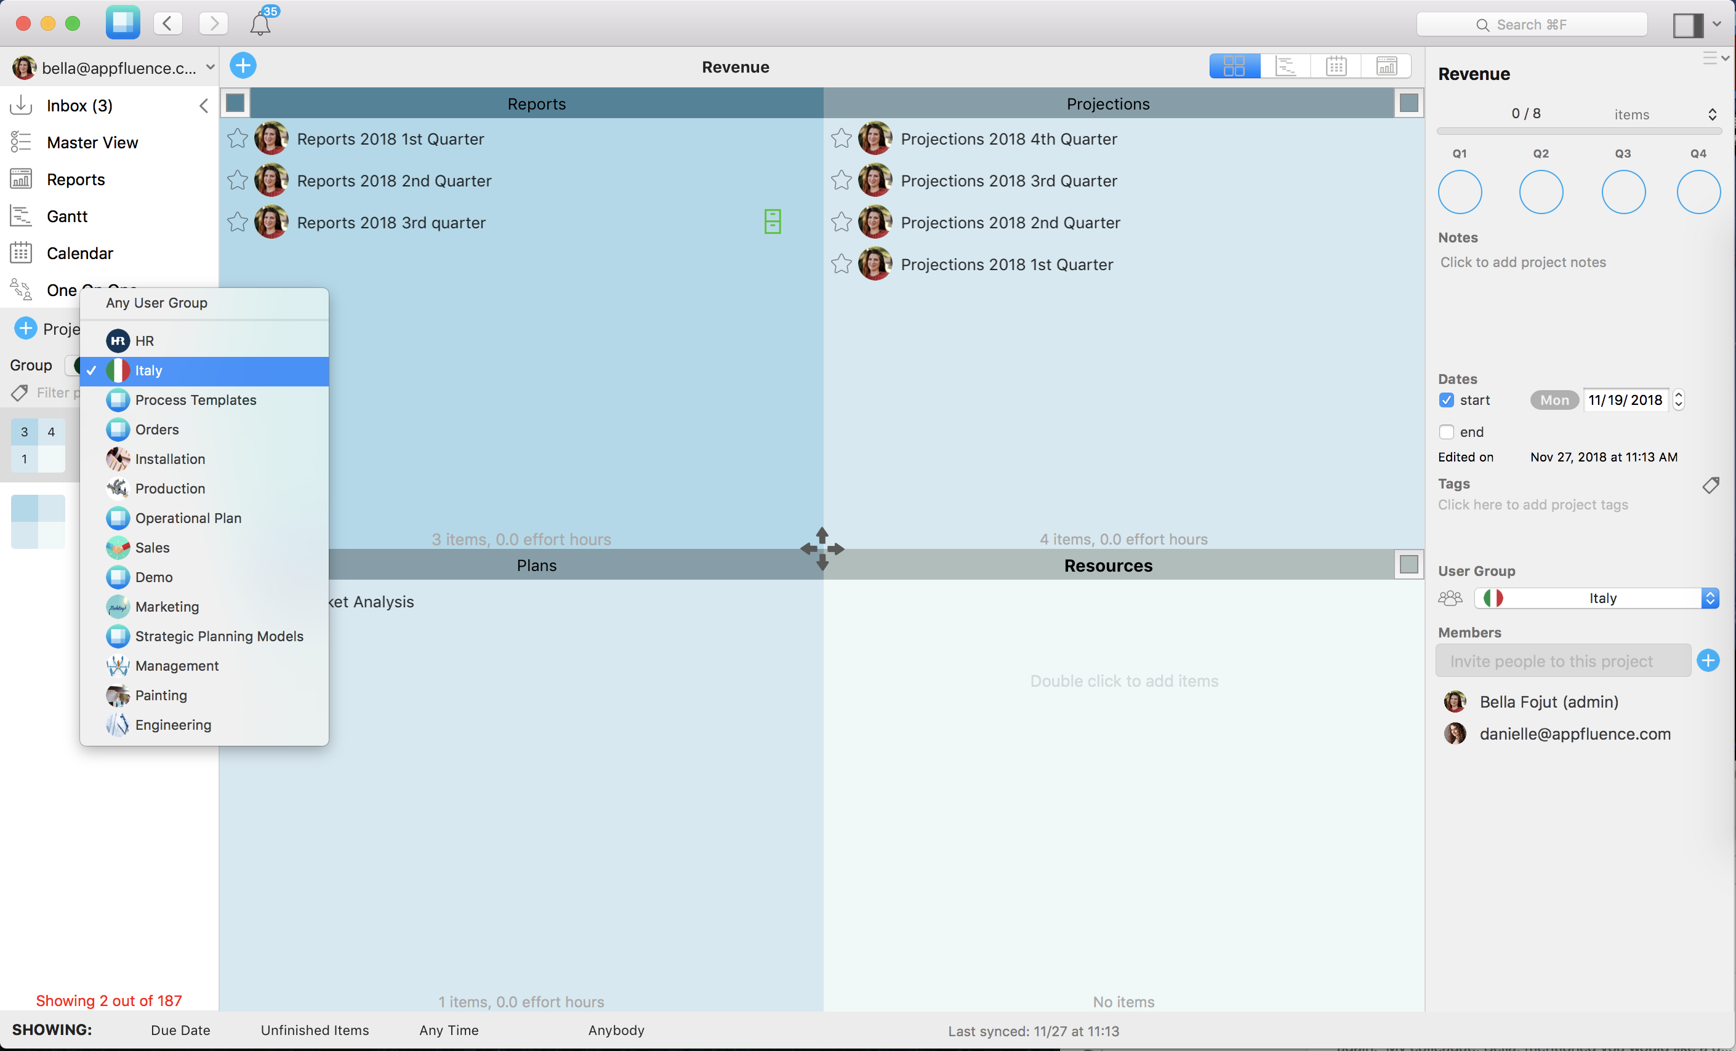
Task: Uncheck the start date checkbox
Action: pyautogui.click(x=1447, y=400)
